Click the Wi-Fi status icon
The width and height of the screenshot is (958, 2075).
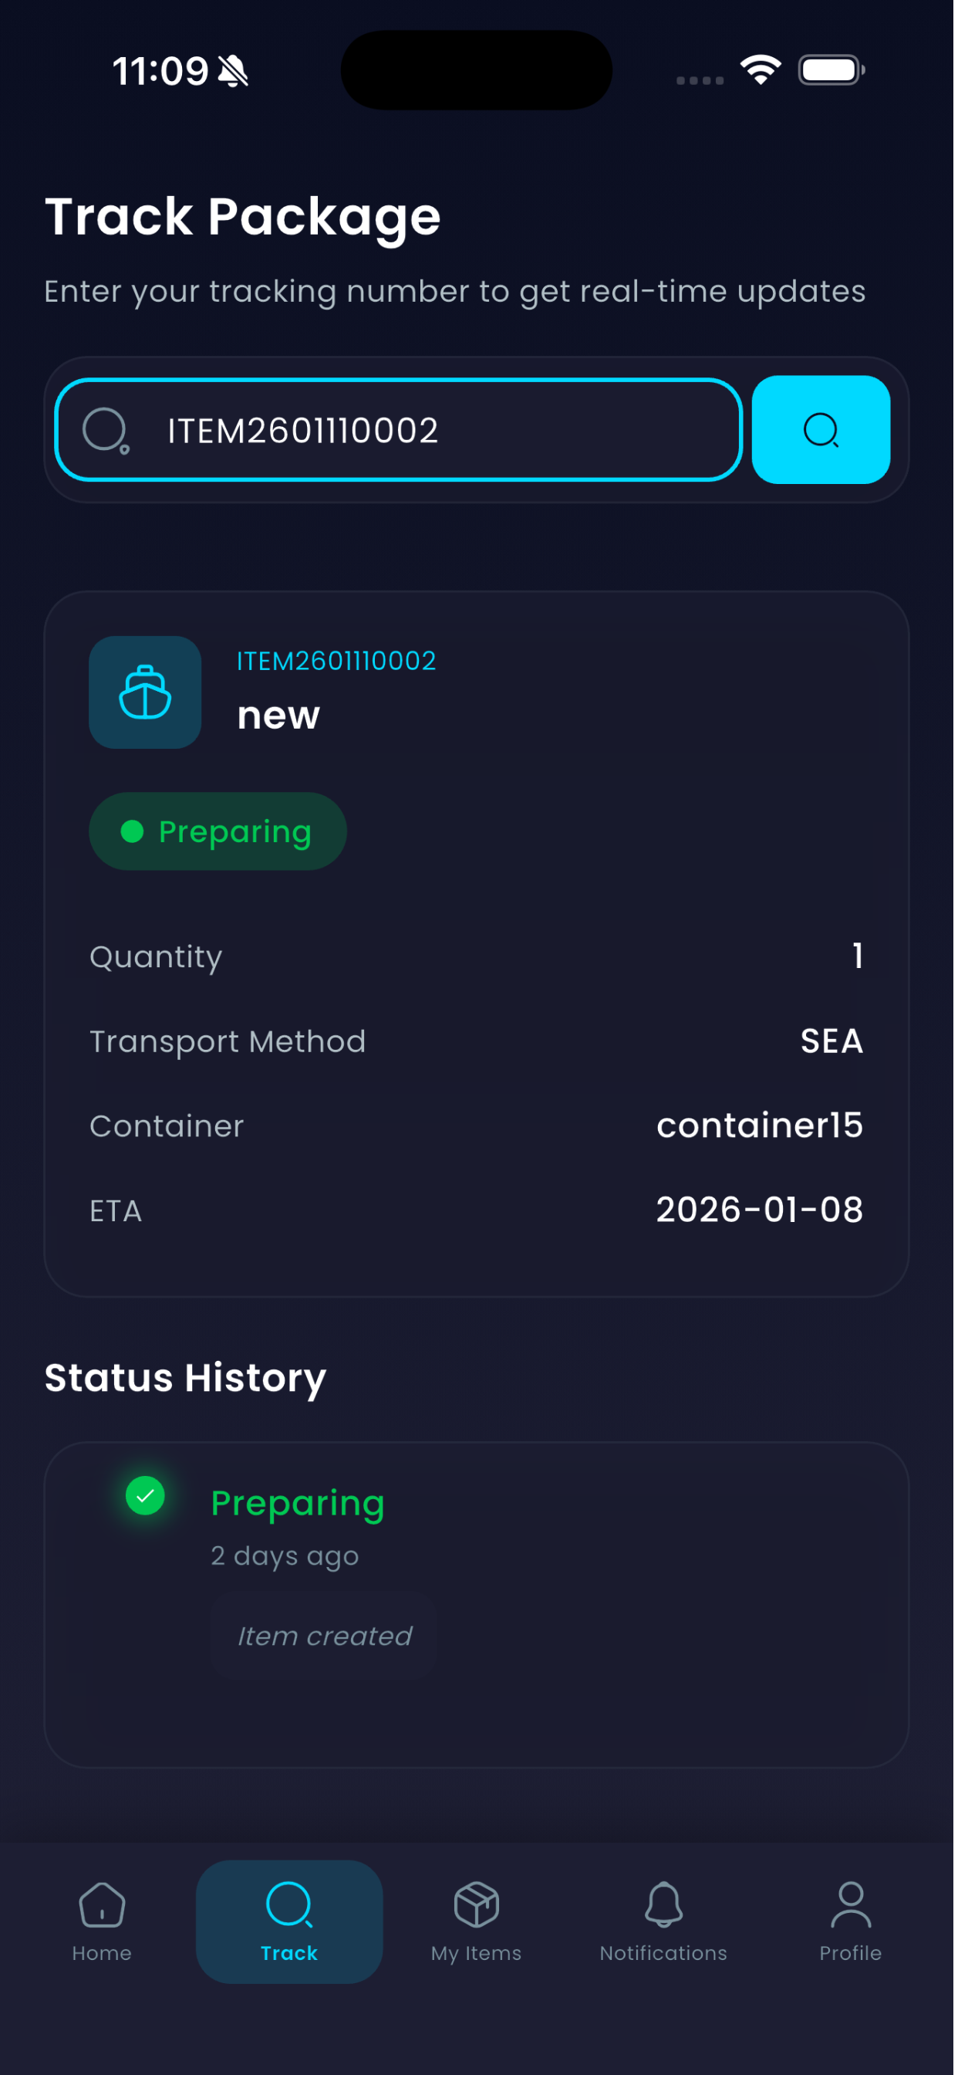tap(761, 70)
